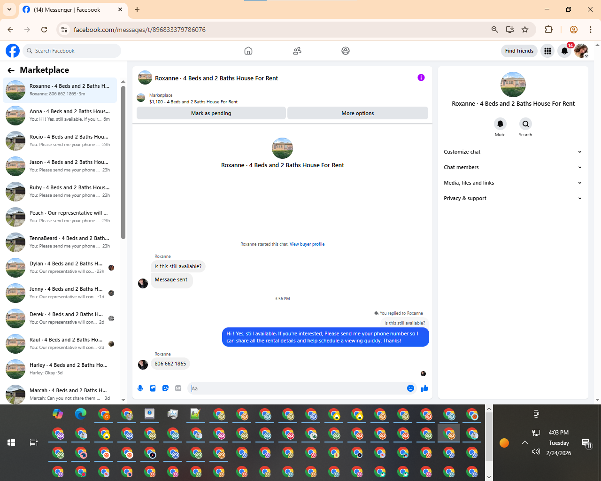601x481 pixels.
Task: Open Chrome extensions puzzle icon
Action: coord(548,30)
